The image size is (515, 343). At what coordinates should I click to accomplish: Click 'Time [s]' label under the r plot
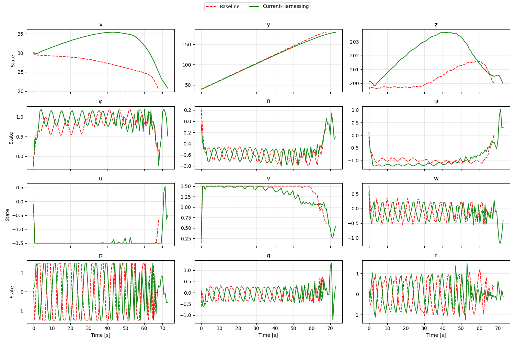pyautogui.click(x=436, y=335)
